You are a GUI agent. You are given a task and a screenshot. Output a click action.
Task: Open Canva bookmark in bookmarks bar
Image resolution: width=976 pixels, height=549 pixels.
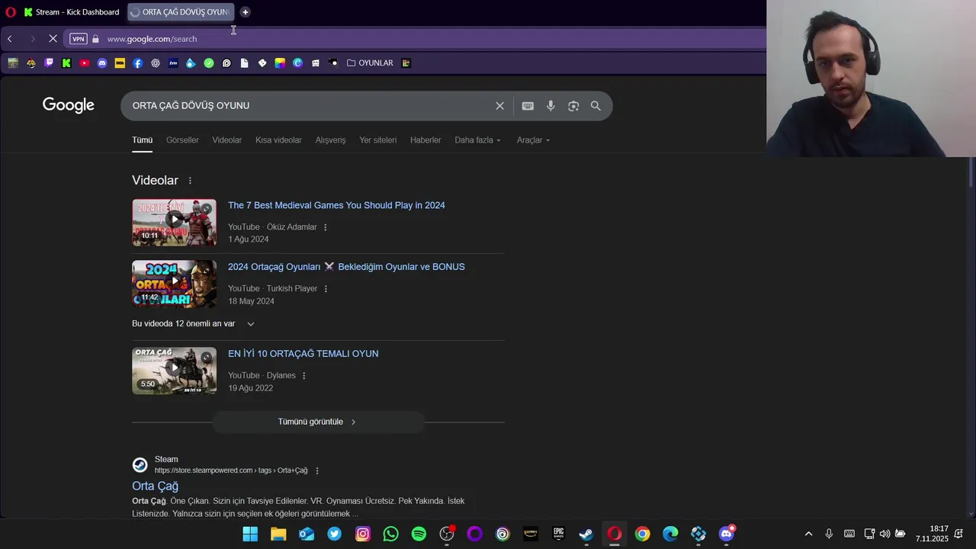point(297,63)
